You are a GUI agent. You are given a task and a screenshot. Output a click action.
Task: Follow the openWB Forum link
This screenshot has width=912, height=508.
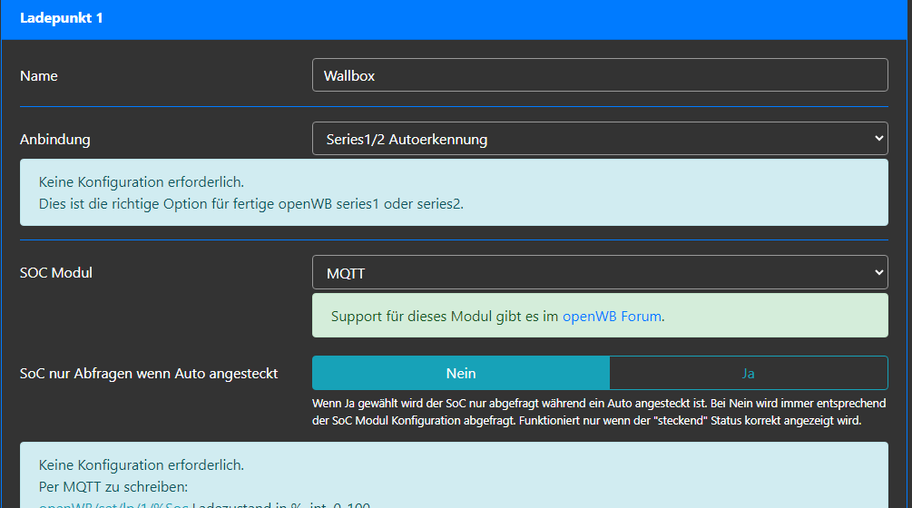(612, 317)
